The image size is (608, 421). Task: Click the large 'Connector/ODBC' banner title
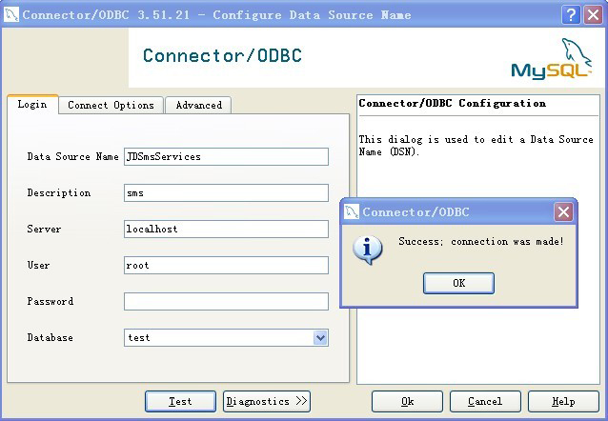coord(222,56)
